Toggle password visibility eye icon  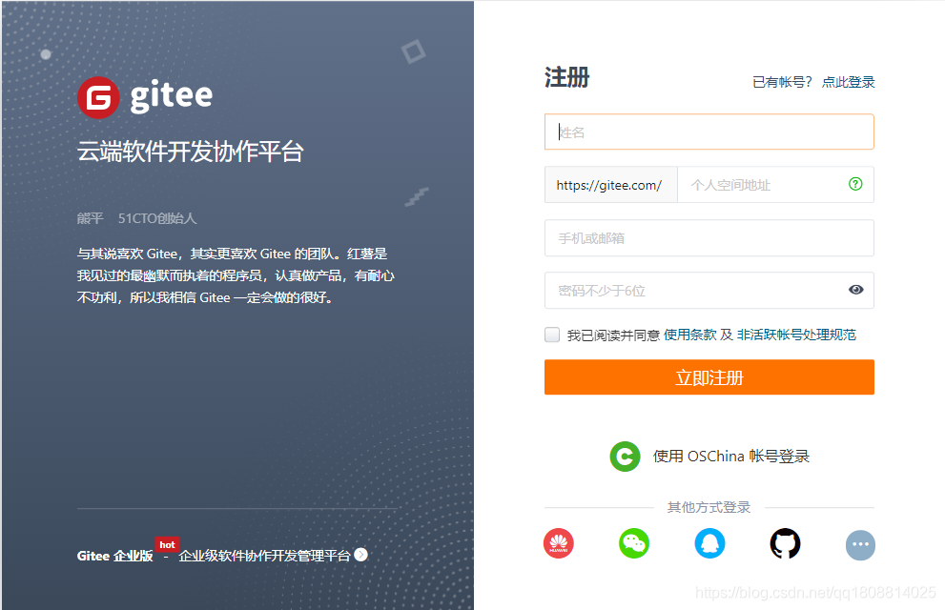coord(855,290)
